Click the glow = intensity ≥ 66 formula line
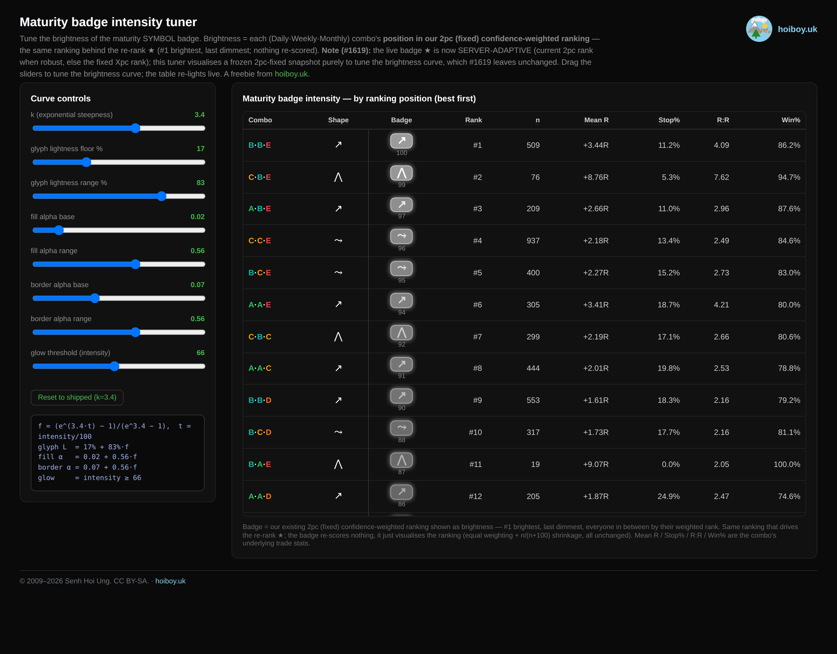837x654 pixels. (x=89, y=478)
